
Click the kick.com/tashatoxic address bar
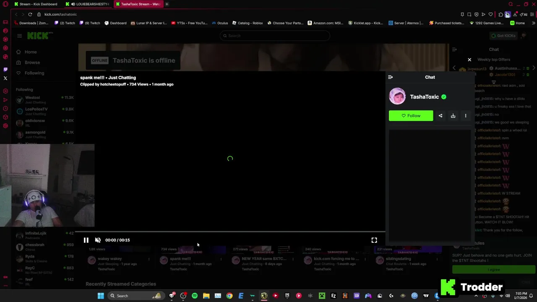click(60, 14)
